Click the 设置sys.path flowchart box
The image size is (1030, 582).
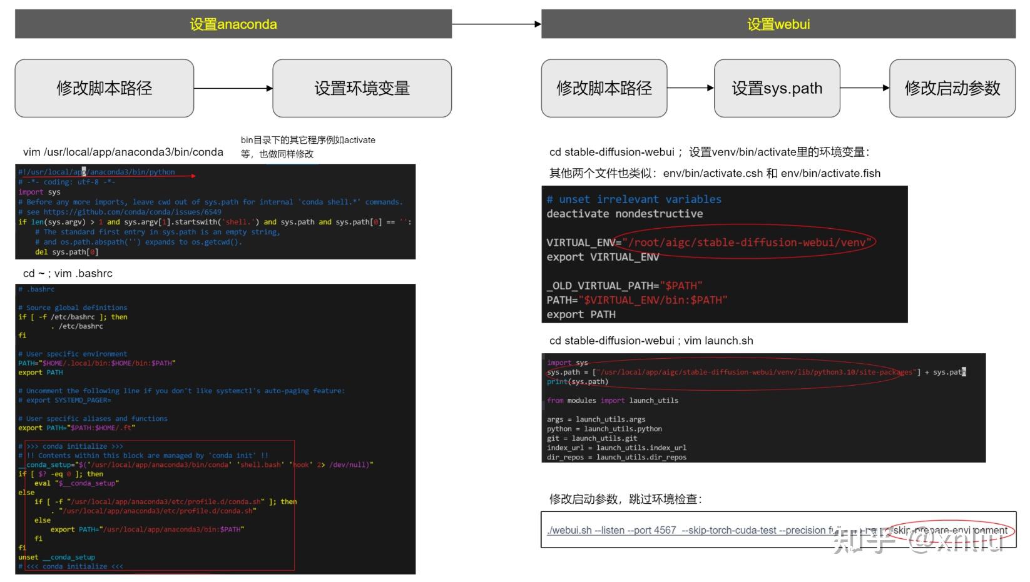pyautogui.click(x=777, y=89)
